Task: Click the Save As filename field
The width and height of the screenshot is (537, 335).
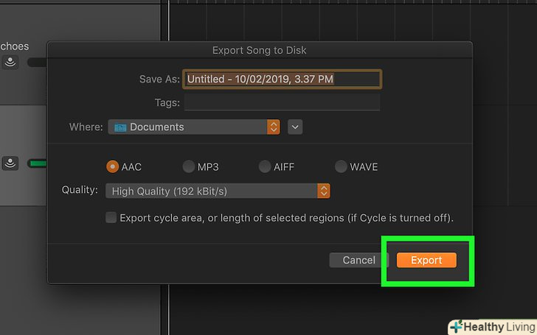Action: (x=282, y=79)
